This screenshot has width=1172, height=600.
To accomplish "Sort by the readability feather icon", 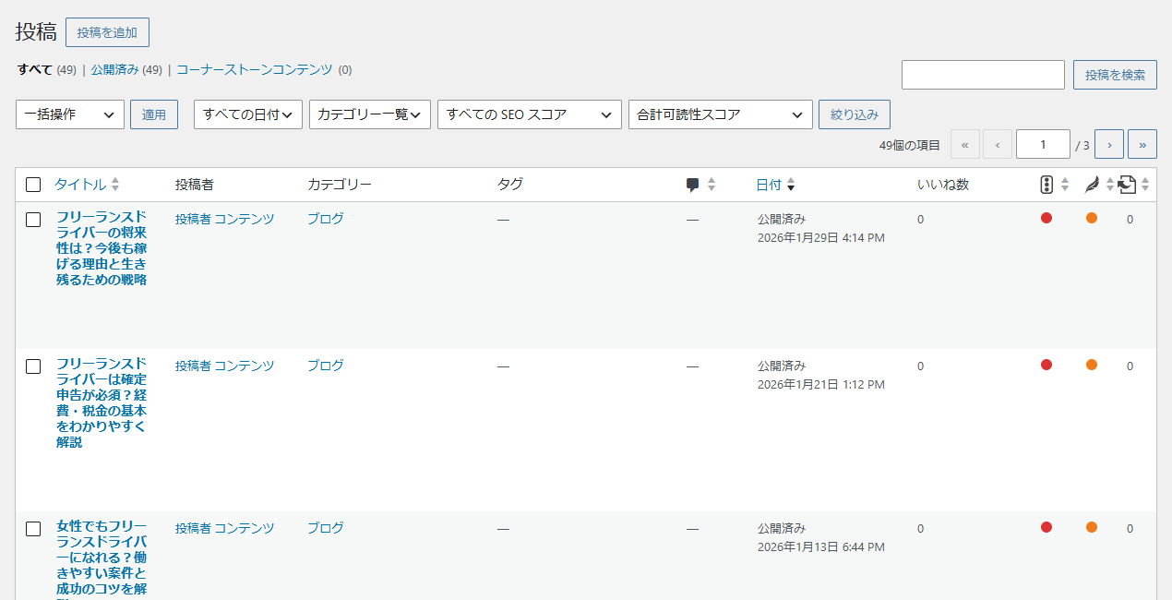I will pyautogui.click(x=1092, y=185).
